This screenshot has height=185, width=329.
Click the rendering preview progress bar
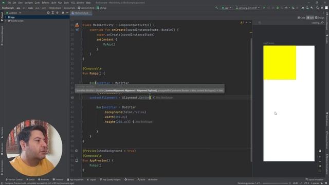coord(275,183)
